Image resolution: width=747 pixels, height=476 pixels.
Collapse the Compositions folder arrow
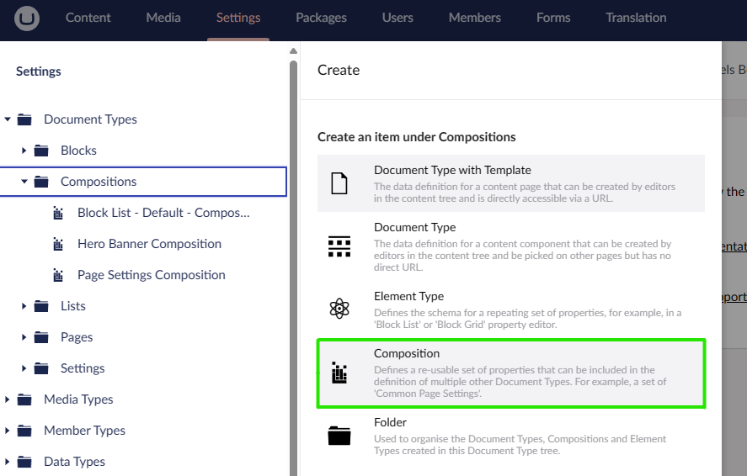[x=24, y=181]
